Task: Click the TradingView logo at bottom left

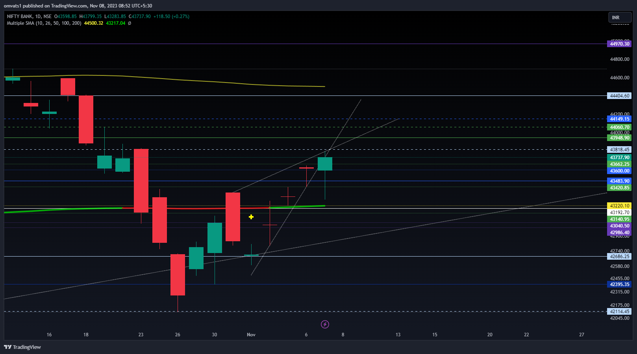Action: coord(22,347)
